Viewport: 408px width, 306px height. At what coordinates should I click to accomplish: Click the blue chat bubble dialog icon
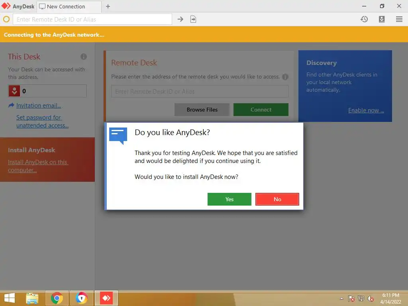coord(118,136)
